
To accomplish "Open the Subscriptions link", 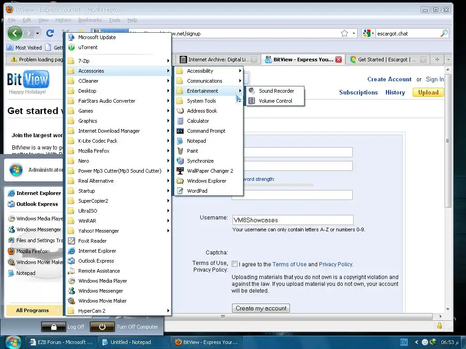I will (359, 92).
